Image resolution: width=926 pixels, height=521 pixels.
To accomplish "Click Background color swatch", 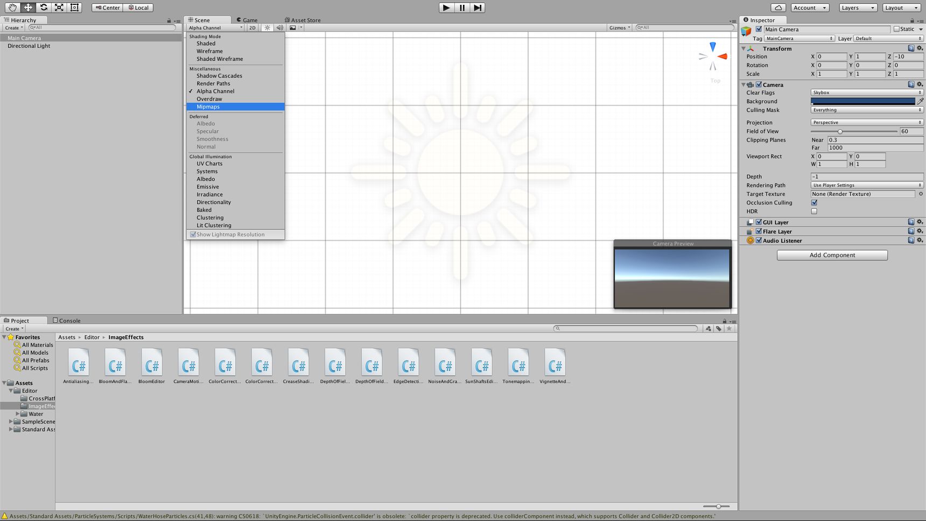I will click(863, 101).
